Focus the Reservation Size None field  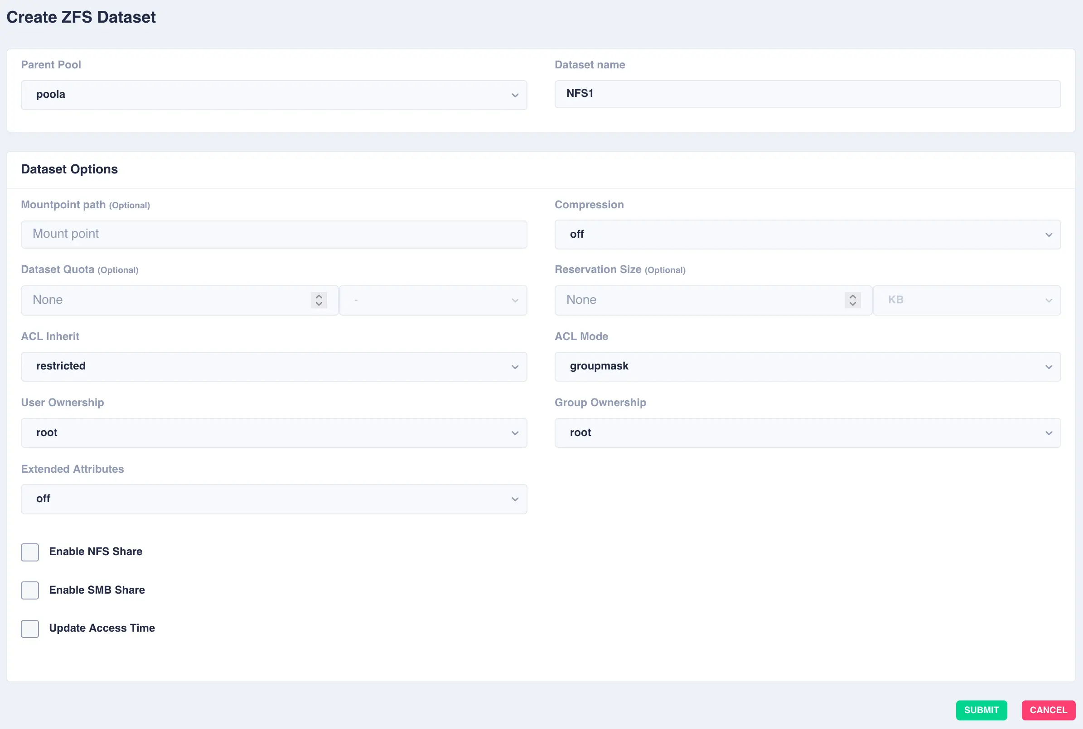click(x=698, y=300)
